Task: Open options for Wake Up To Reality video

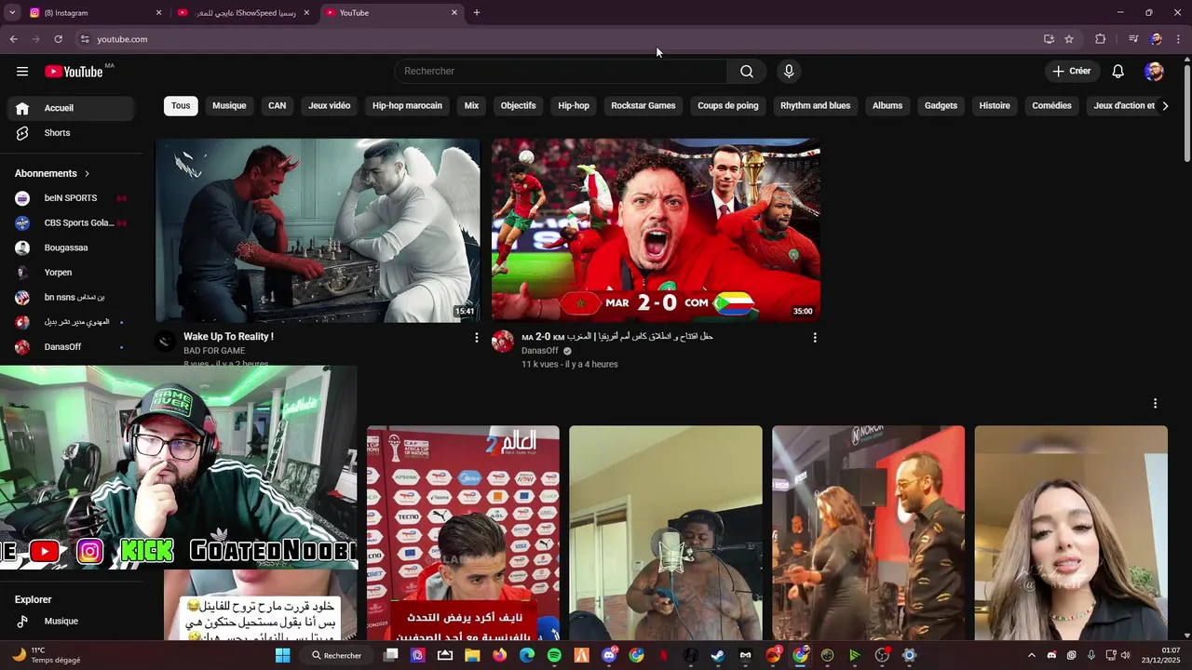Action: [477, 338]
